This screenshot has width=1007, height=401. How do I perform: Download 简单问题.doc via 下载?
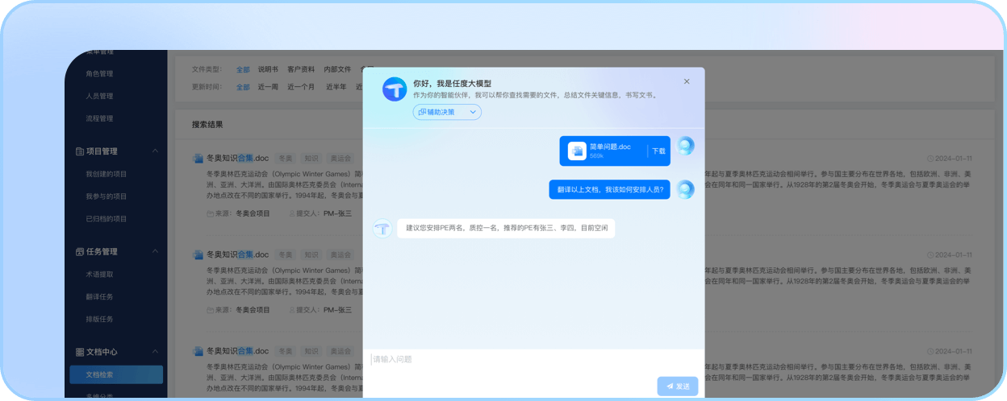coord(658,151)
